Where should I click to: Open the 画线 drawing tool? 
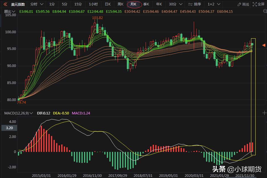click(243, 5)
